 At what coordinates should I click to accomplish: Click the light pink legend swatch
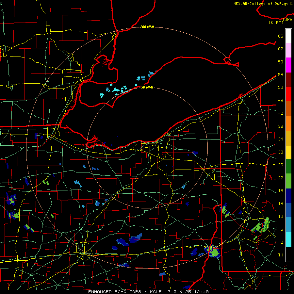pyautogui.click(x=288, y=50)
